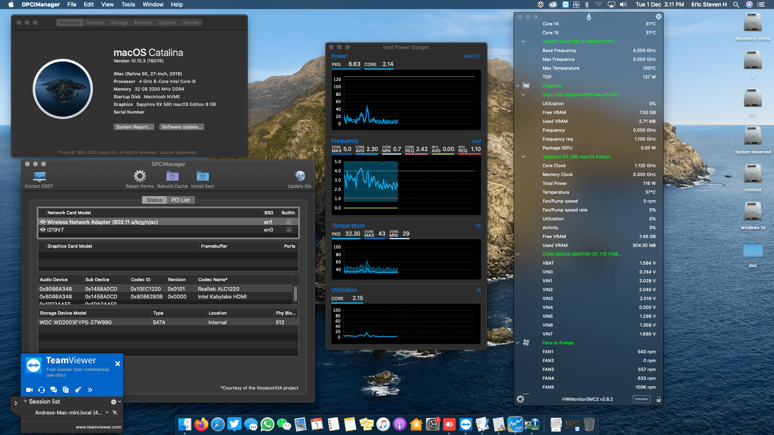The height and width of the screenshot is (435, 774).
Task: Collapse TeamViewer side panel chevron
Action: tap(15, 403)
